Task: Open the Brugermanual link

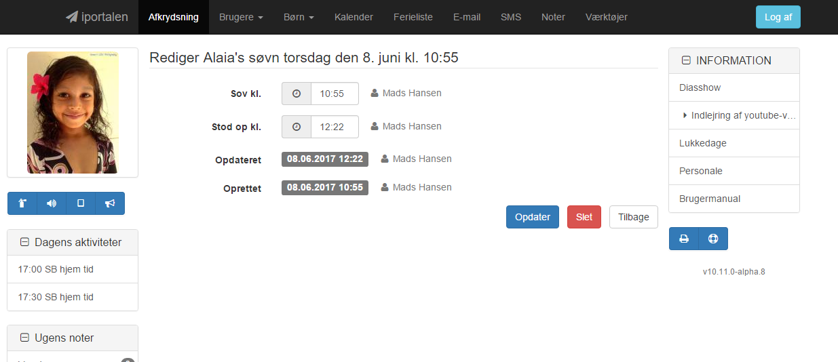Action: coord(734,199)
